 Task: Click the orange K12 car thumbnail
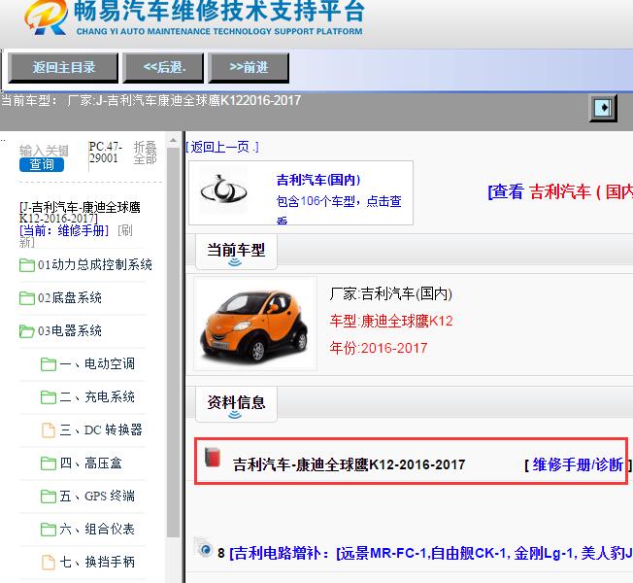254,324
